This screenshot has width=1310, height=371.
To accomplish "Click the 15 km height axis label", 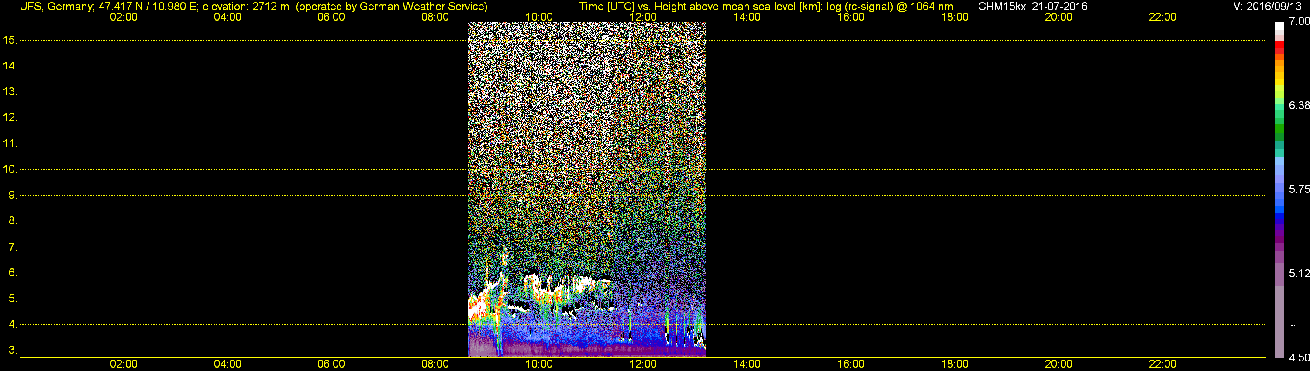I will tap(9, 40).
